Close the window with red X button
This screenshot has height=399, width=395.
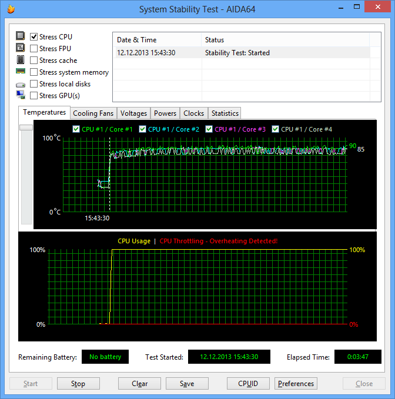tap(378, 7)
